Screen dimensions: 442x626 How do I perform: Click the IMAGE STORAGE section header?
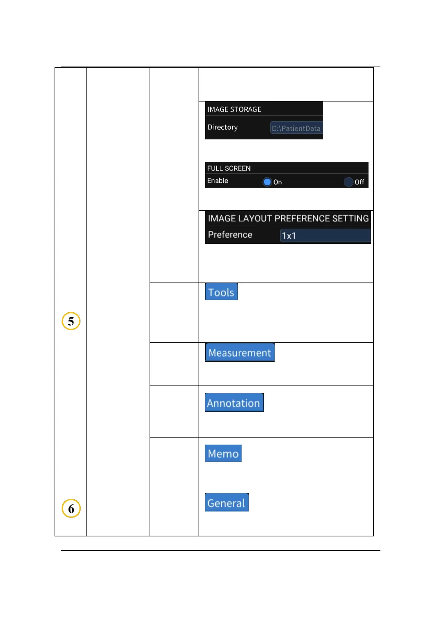[x=234, y=109]
